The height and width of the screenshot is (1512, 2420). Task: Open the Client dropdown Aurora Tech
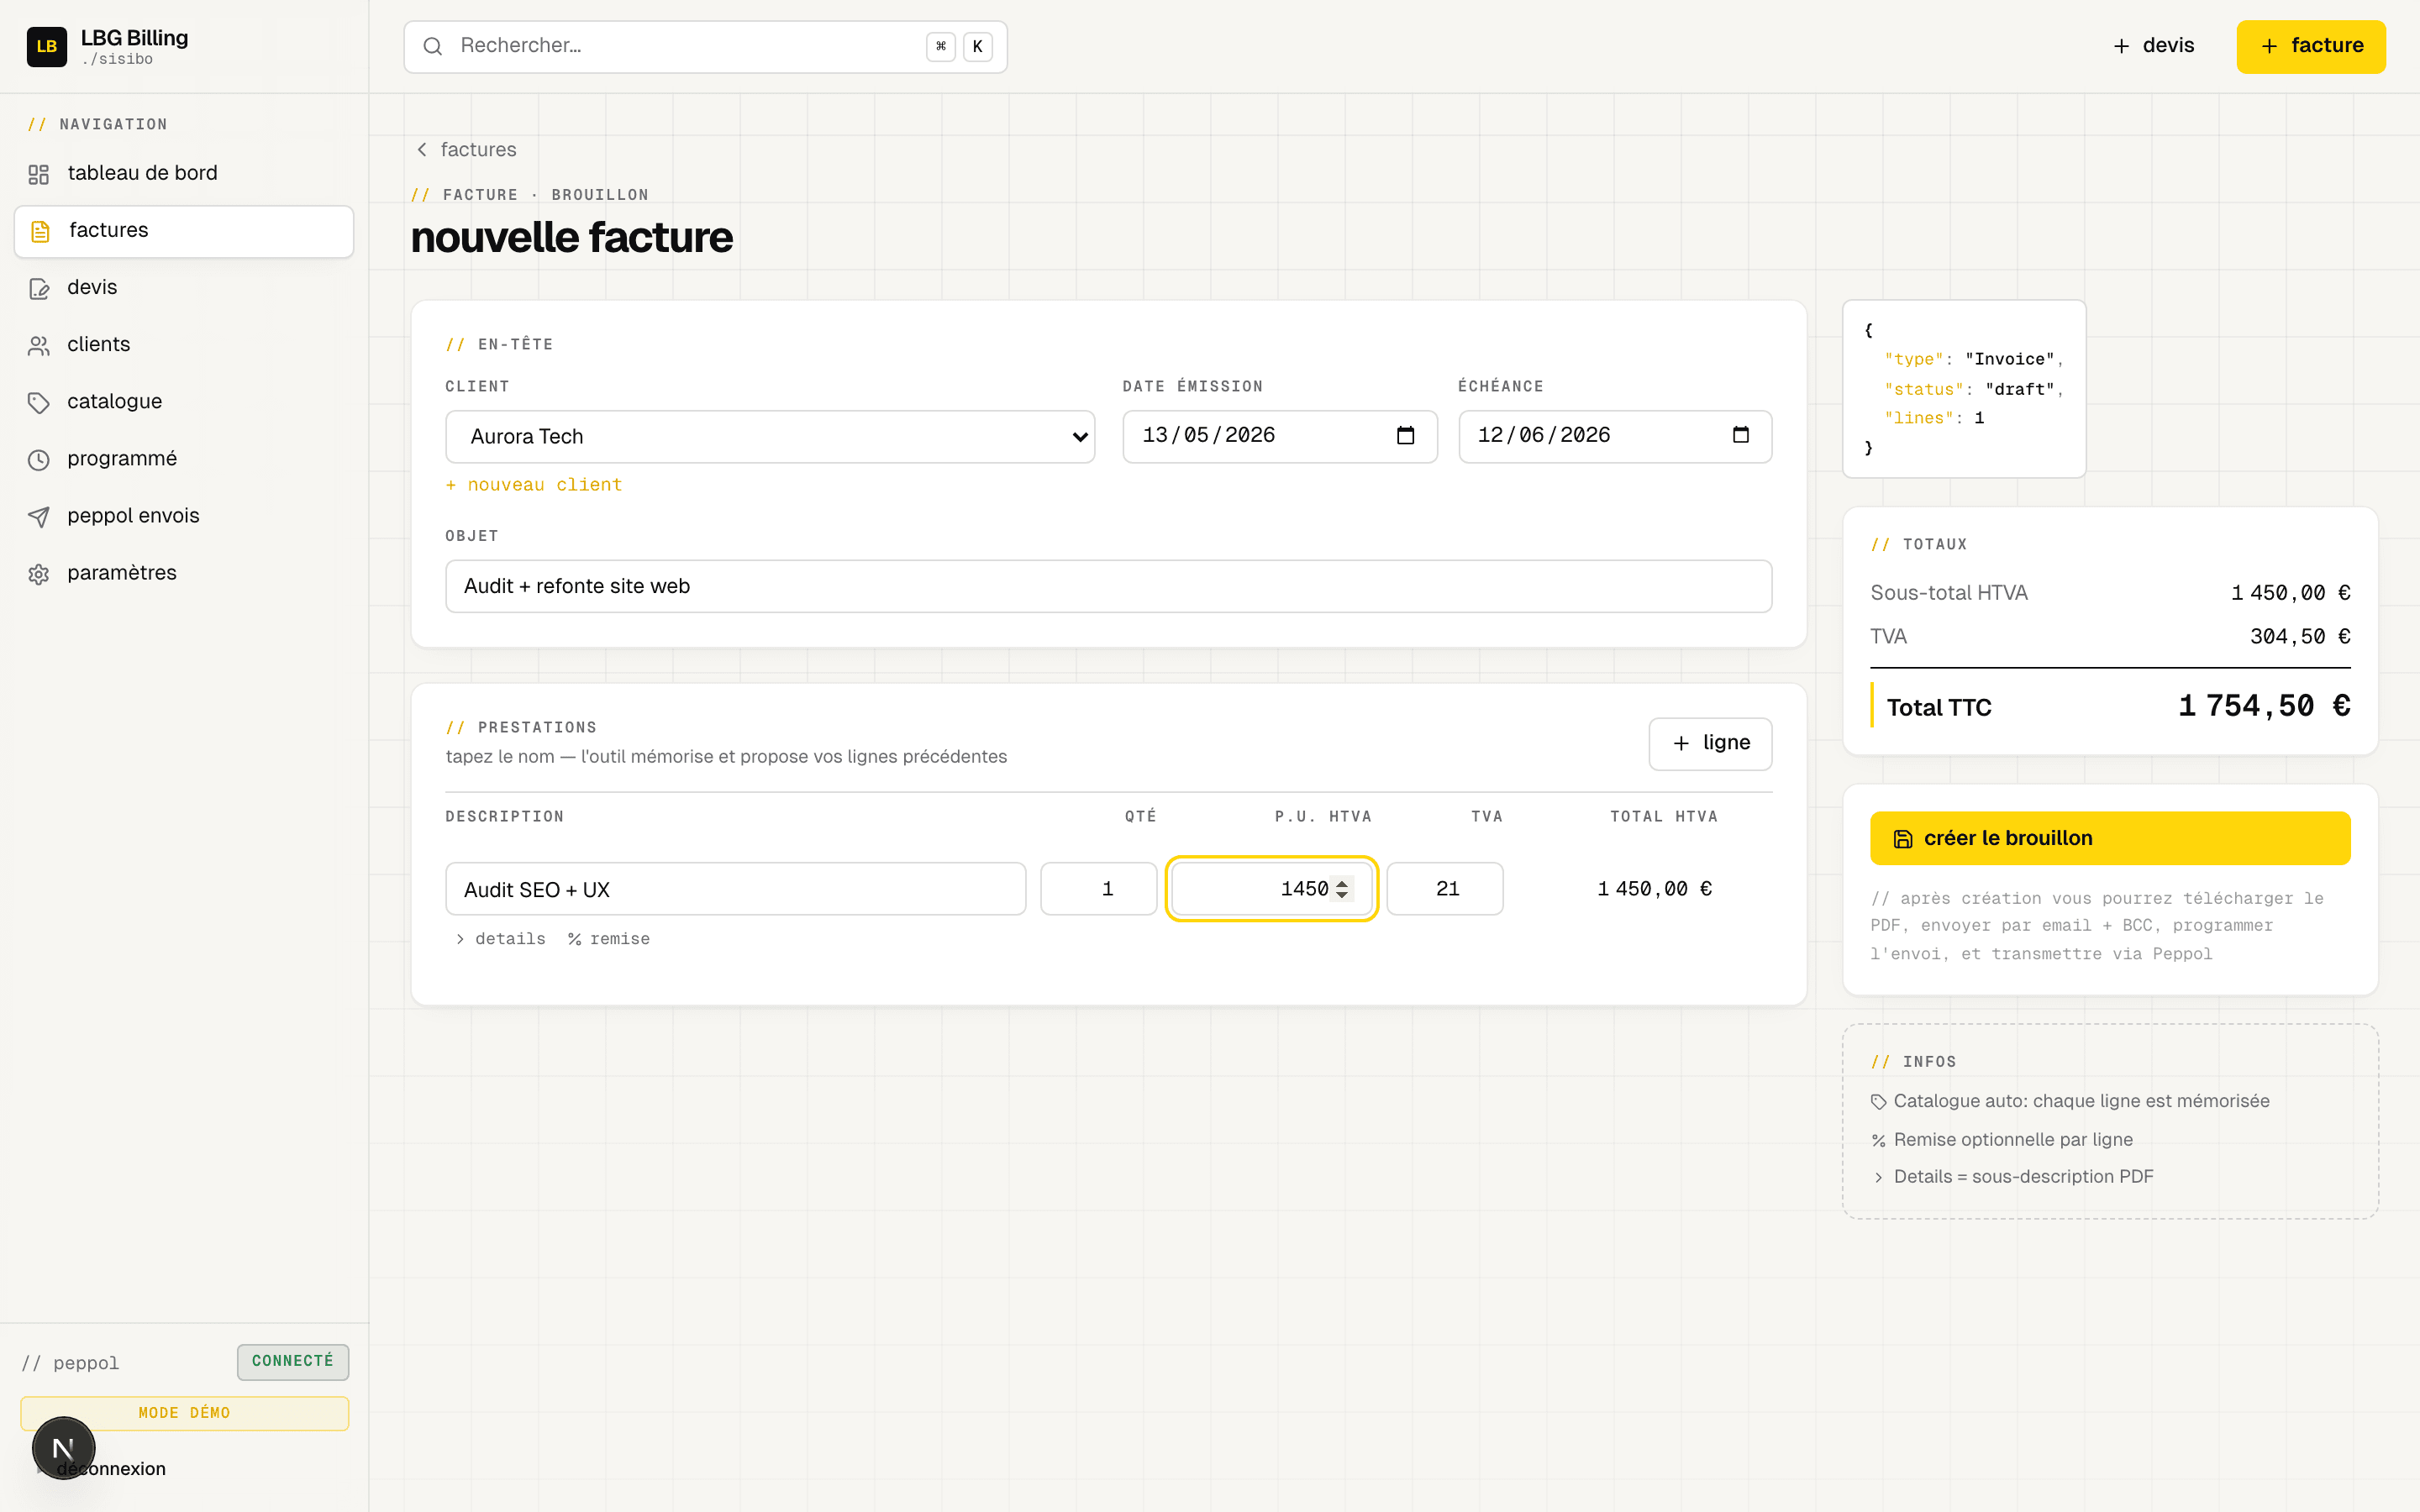point(770,437)
